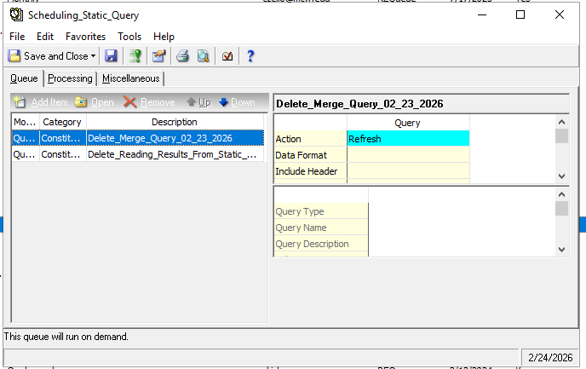The width and height of the screenshot is (586, 369).
Task: Click the application icon in title bar
Action: 16,14
